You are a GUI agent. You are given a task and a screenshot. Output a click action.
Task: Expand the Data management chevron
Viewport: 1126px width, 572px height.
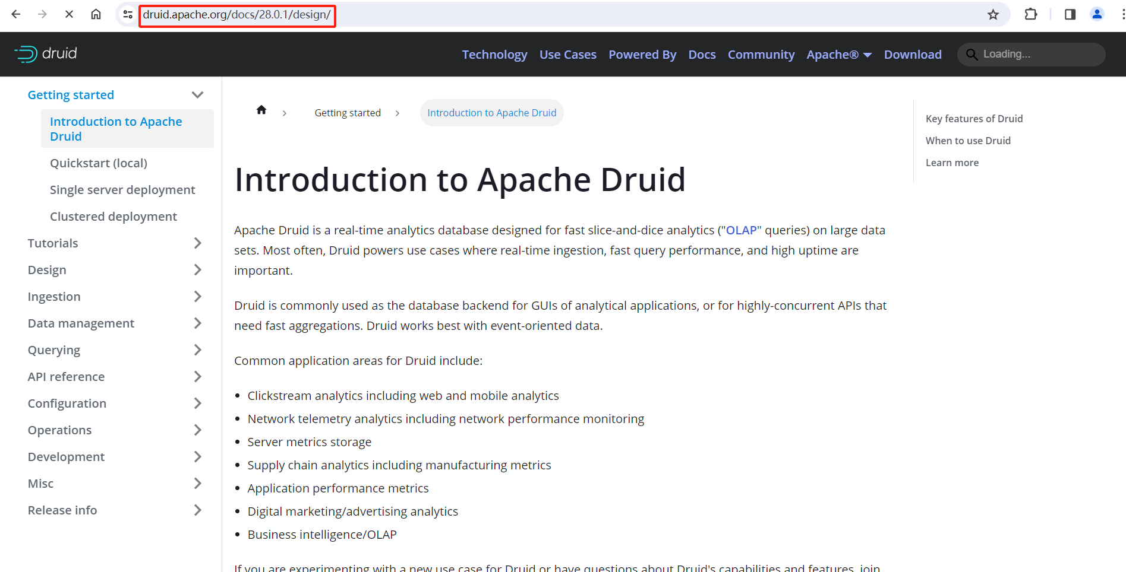[198, 323]
